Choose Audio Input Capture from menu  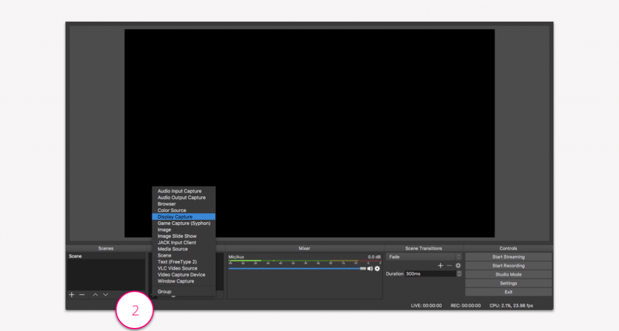(184, 191)
